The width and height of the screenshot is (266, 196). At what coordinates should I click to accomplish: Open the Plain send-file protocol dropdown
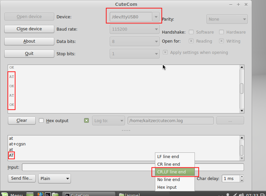[55, 179]
